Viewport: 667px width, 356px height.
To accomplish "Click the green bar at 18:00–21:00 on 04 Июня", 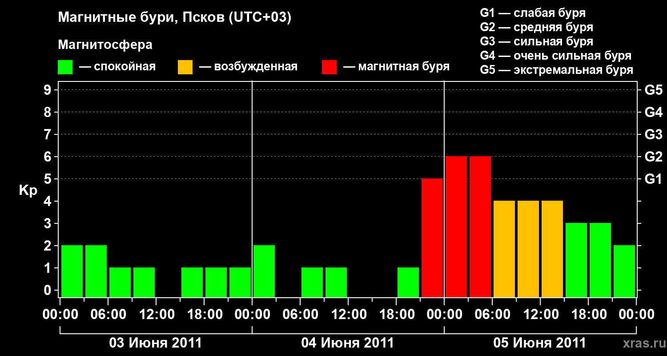I will point(408,282).
